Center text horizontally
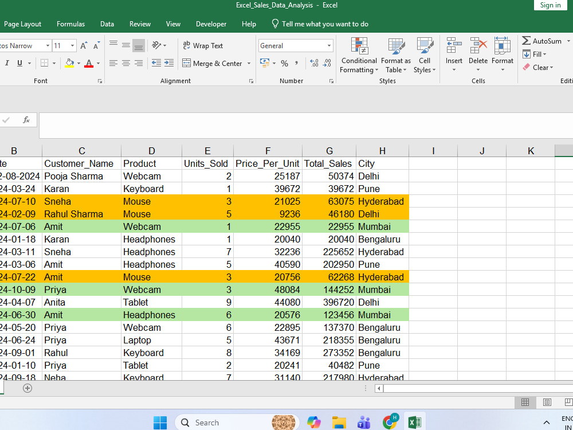Viewport: 573px width, 430px height. click(126, 63)
